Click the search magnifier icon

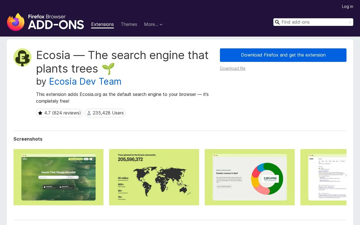pos(277,22)
